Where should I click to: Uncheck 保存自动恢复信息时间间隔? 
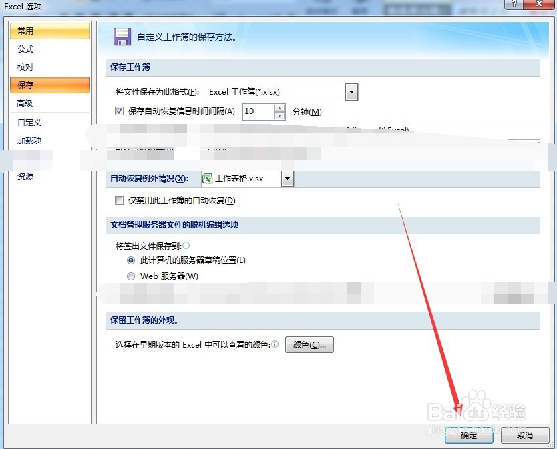[118, 111]
